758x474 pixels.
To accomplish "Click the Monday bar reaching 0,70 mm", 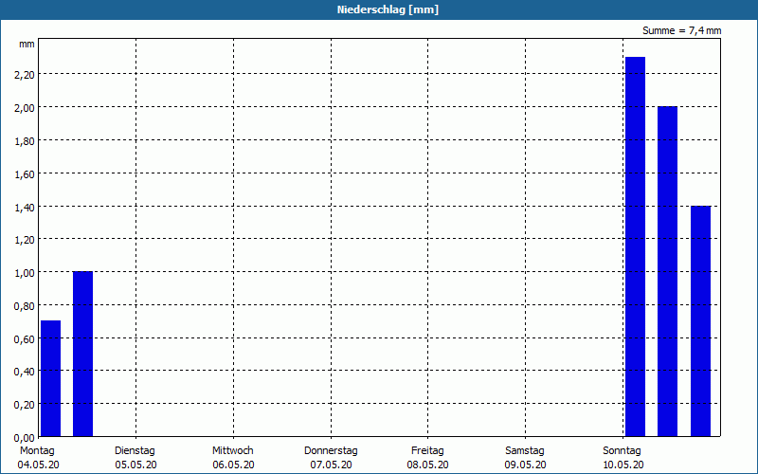I will [x=51, y=378].
